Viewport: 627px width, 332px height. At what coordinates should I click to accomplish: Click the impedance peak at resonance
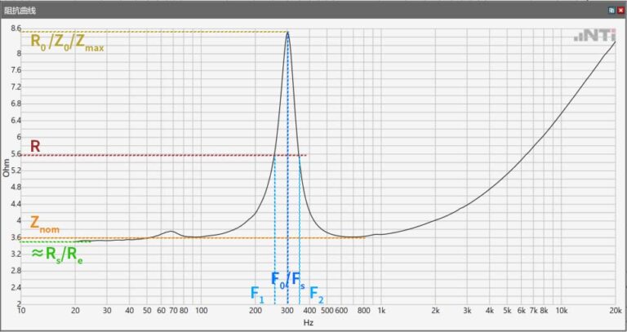[x=287, y=33]
